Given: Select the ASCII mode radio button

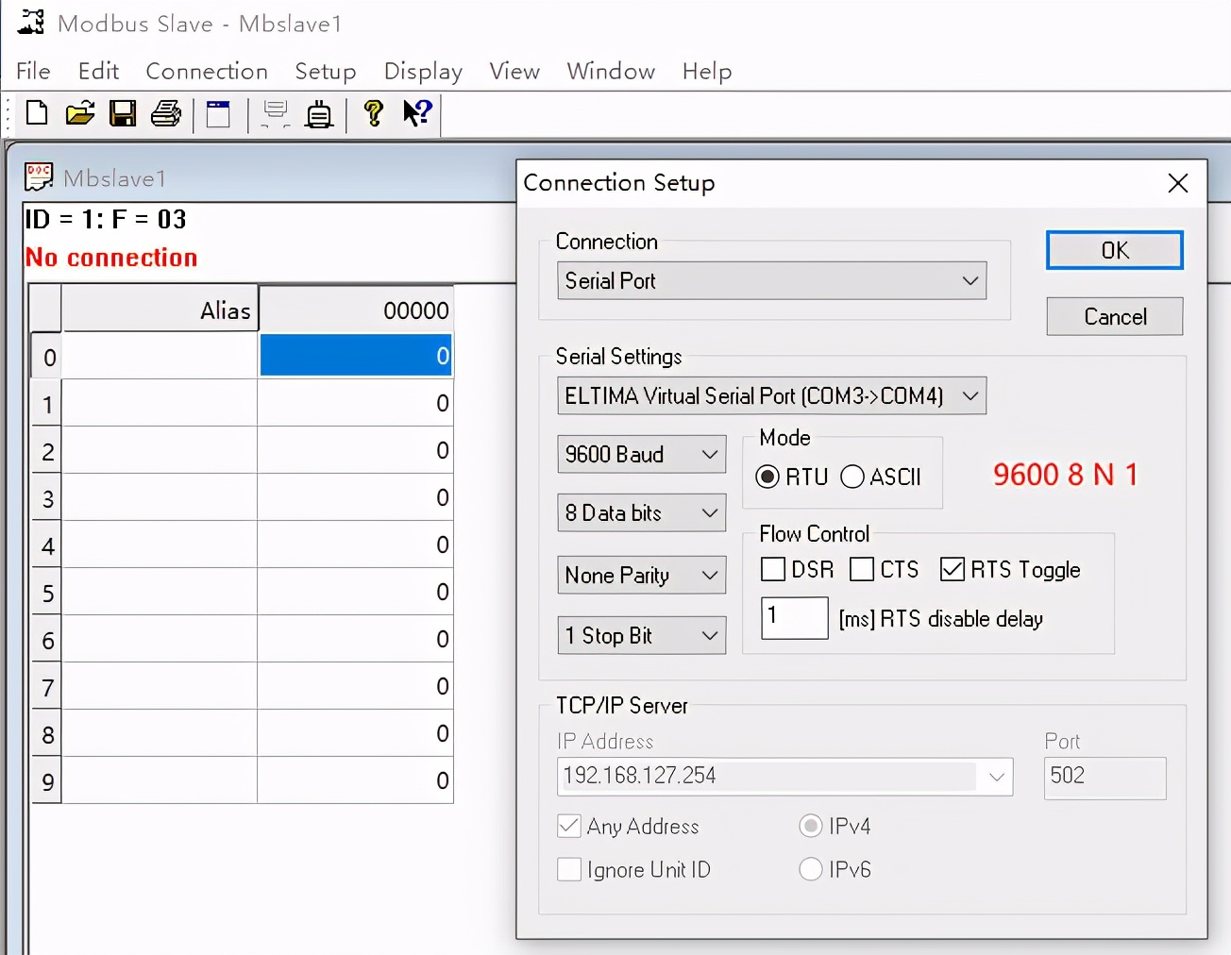Looking at the screenshot, I should coord(852,477).
